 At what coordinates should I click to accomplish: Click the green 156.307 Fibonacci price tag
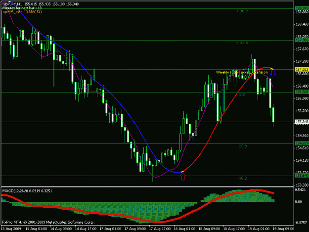pyautogui.click(x=302, y=92)
